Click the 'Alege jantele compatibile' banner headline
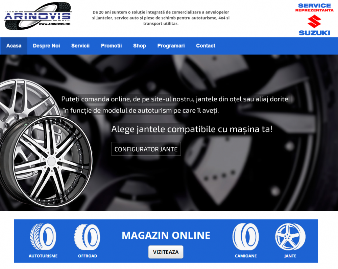This screenshot has height=269, width=338. 192,129
